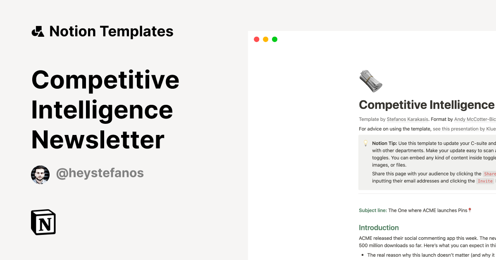Click the newspaper page icon above the title
Image resolution: width=496 pixels, height=260 pixels.
click(x=371, y=81)
